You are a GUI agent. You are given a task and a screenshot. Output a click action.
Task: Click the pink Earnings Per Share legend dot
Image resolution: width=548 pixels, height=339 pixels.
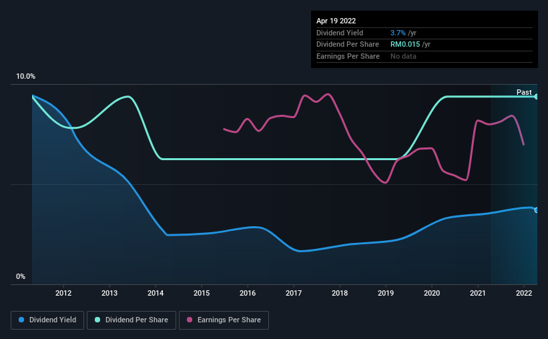point(190,320)
